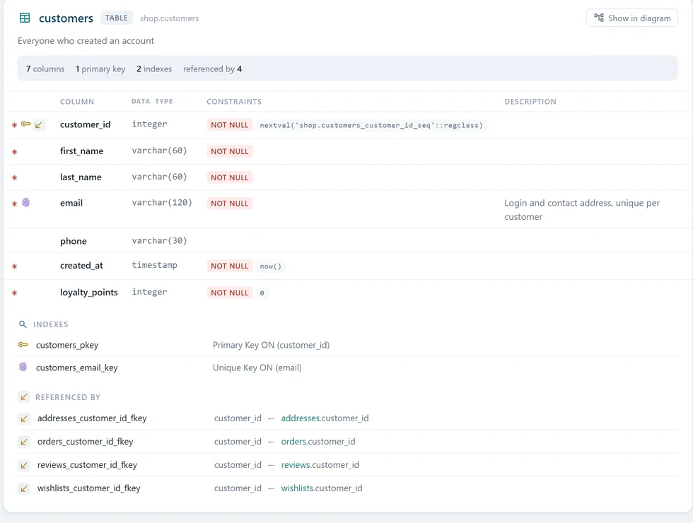This screenshot has height=523, width=693.
Task: Select the customers_email_key index name
Action: click(x=77, y=368)
